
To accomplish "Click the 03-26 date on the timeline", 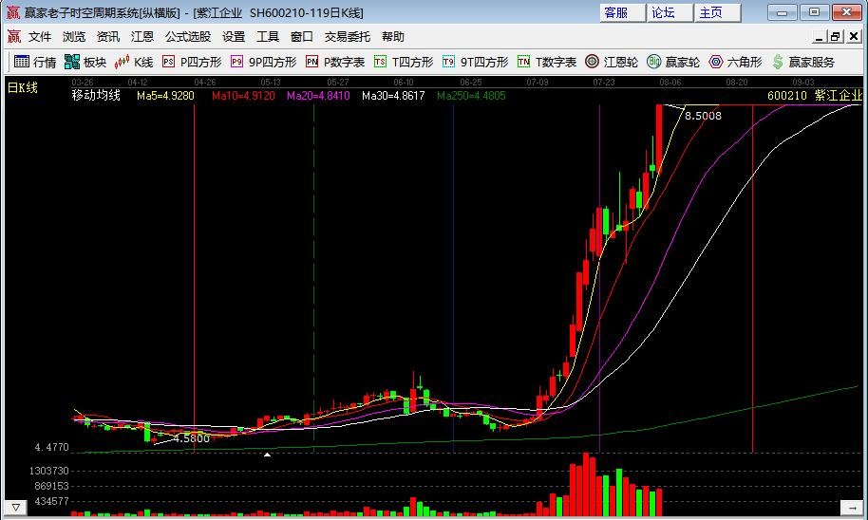I will 83,82.
